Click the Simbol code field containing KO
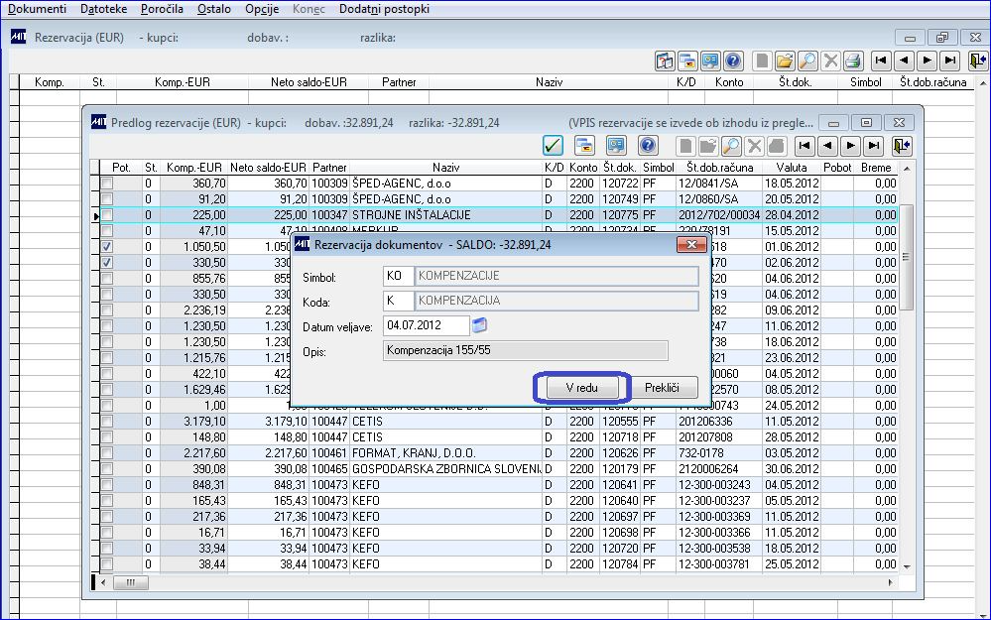 (x=397, y=275)
